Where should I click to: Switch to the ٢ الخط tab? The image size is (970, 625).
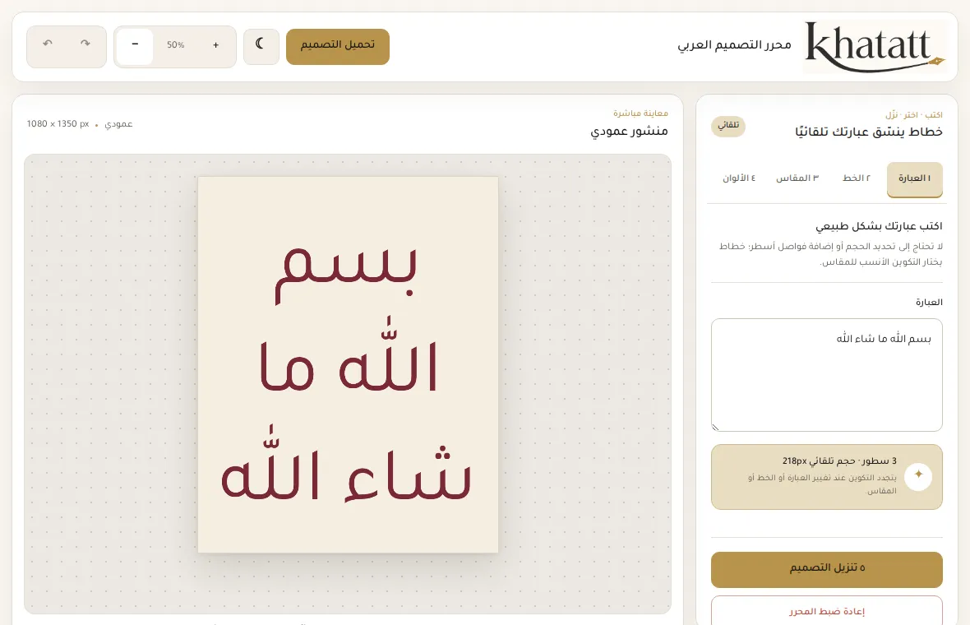click(x=857, y=178)
